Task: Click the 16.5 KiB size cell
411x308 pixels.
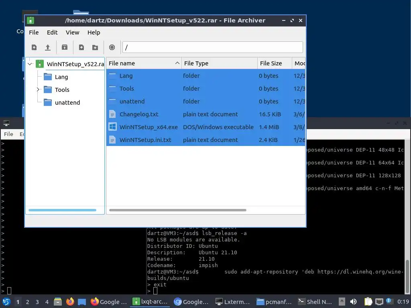Action: point(270,114)
